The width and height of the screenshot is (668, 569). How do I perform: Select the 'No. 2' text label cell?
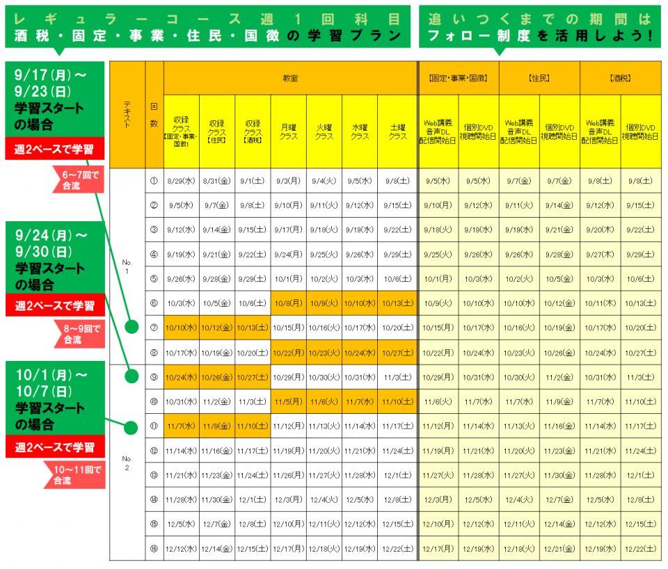coord(127,463)
